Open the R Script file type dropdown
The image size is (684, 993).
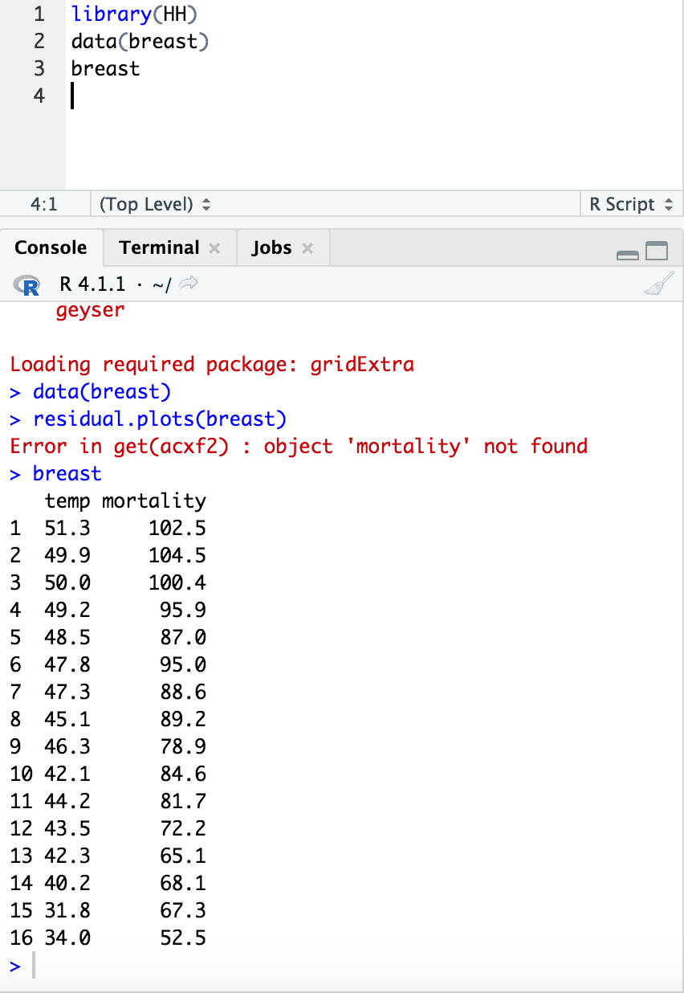click(x=631, y=204)
